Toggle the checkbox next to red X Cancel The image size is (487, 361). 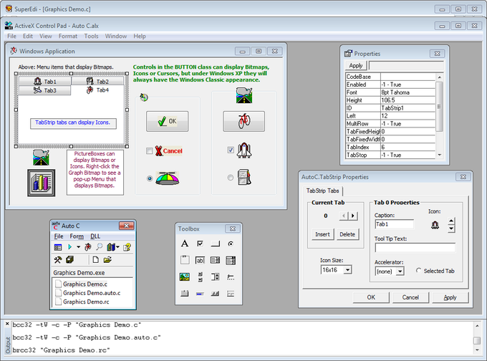(x=150, y=151)
